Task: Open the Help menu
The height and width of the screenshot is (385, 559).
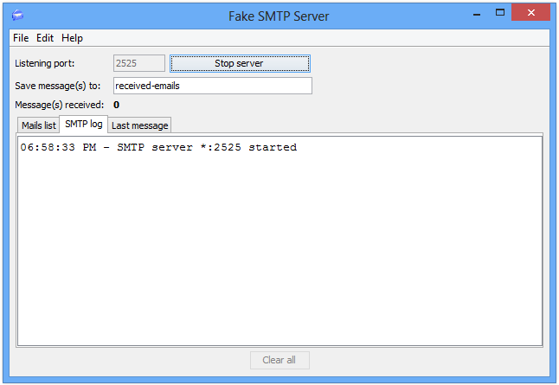Action: tap(72, 38)
